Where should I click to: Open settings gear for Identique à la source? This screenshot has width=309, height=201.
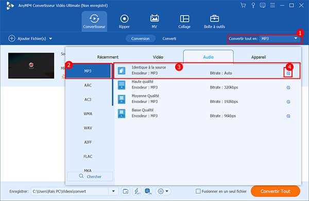[x=288, y=73]
